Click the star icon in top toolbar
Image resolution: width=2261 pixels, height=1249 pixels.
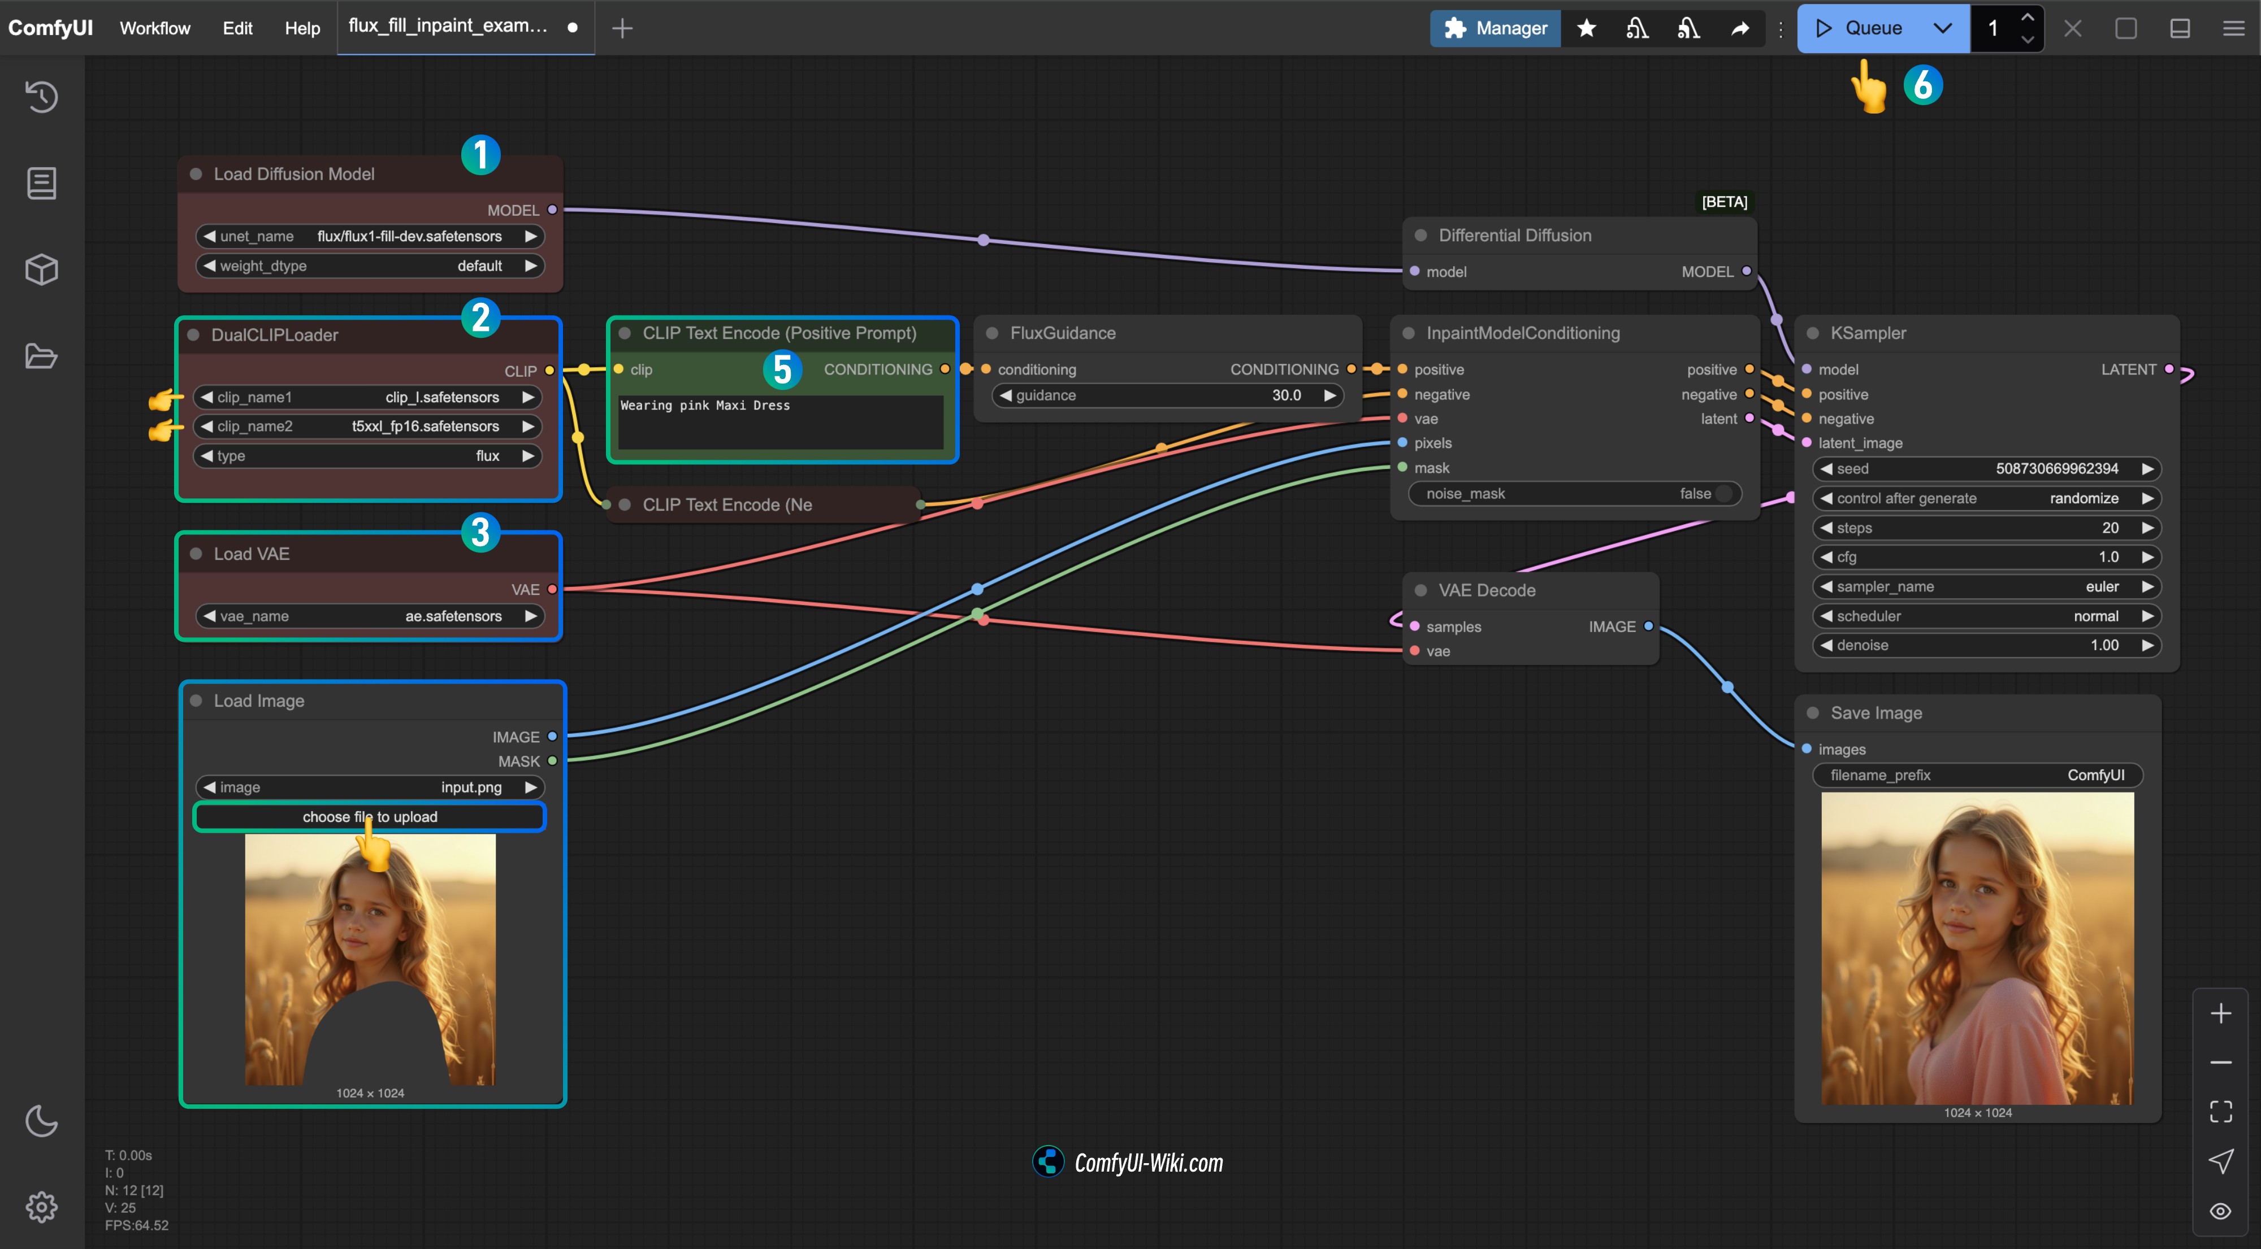pos(1586,28)
